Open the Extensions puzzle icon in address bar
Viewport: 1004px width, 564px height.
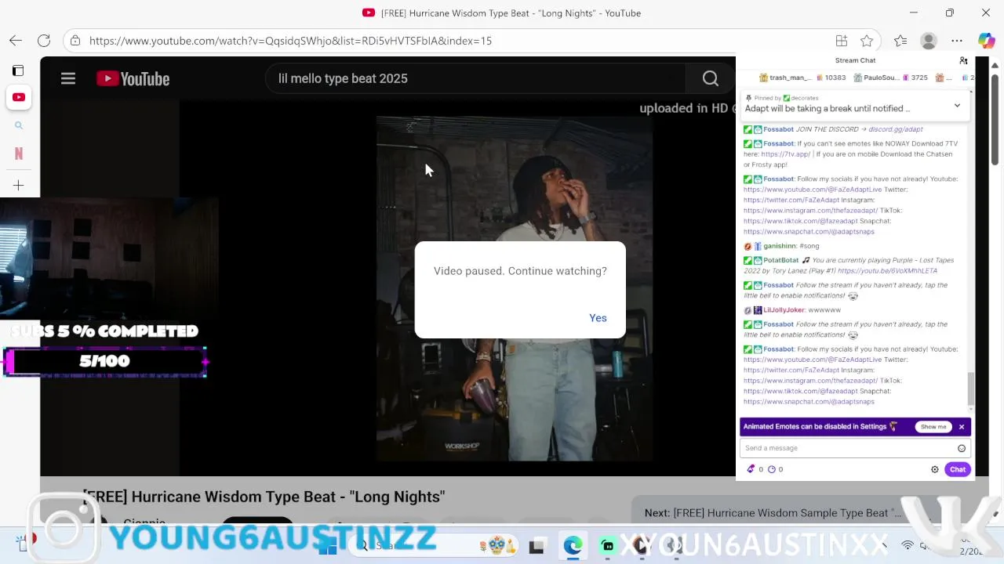click(x=842, y=41)
